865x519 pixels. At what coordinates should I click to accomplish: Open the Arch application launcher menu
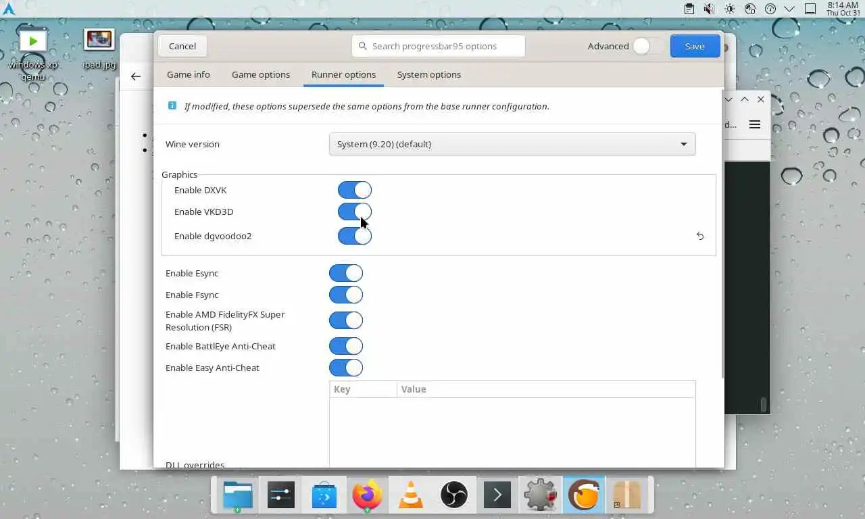(x=9, y=9)
